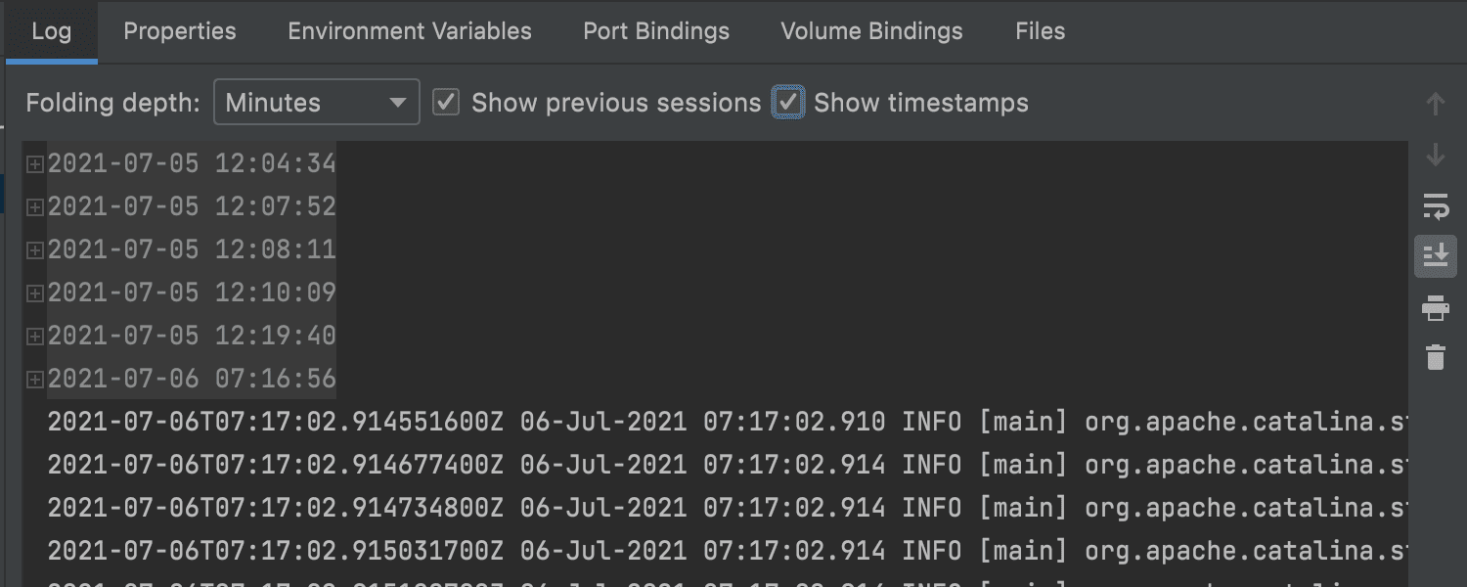Expand the 2021-07-05 12:08:11 log block
The image size is (1467, 587).
point(35,250)
